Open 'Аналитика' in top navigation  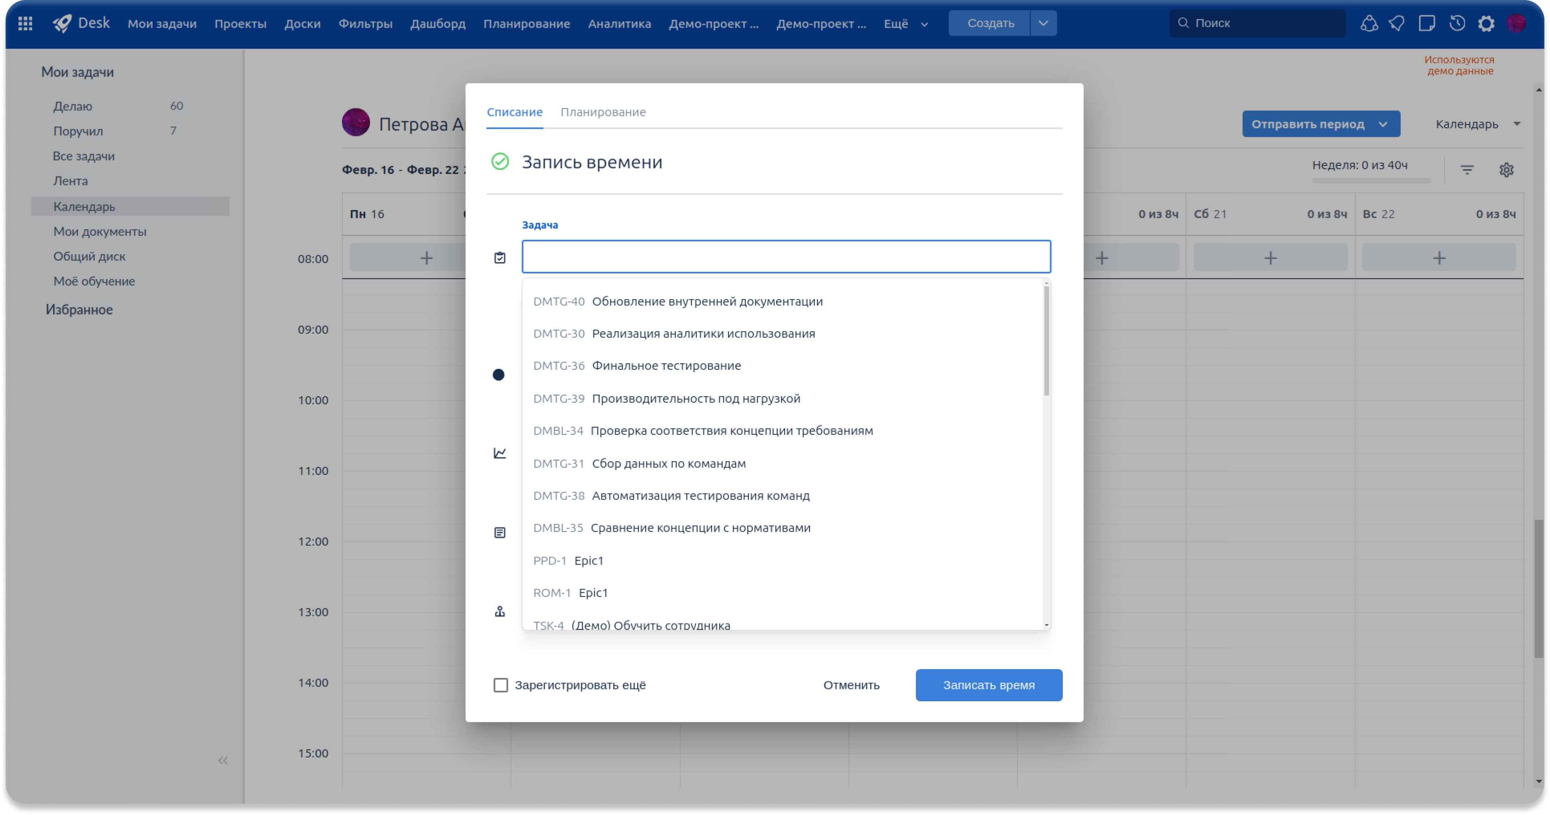pos(619,24)
